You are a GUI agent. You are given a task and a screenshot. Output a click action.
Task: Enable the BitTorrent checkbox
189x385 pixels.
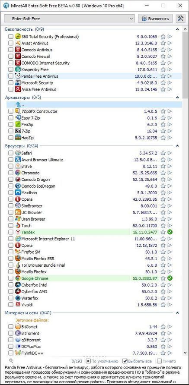tap(10, 334)
